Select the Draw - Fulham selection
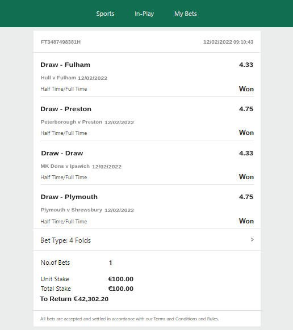Image resolution: width=293 pixels, height=330 pixels. click(x=65, y=65)
